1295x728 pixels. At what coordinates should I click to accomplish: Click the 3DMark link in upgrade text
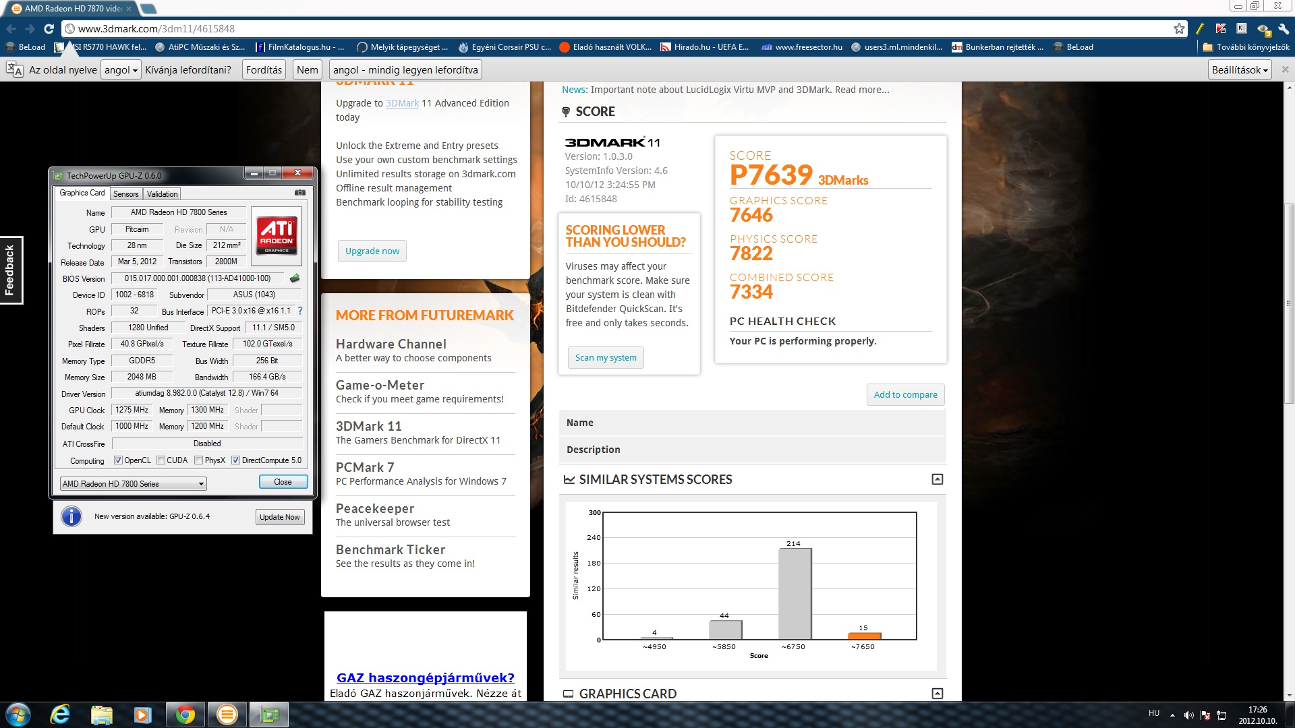click(402, 103)
